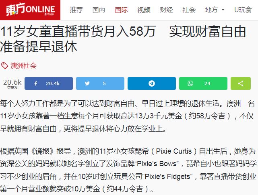Open the 社会 nav item
The image size is (258, 195).
[x=189, y=10]
